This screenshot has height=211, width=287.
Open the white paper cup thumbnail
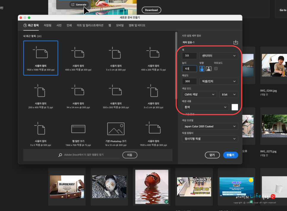(274, 187)
